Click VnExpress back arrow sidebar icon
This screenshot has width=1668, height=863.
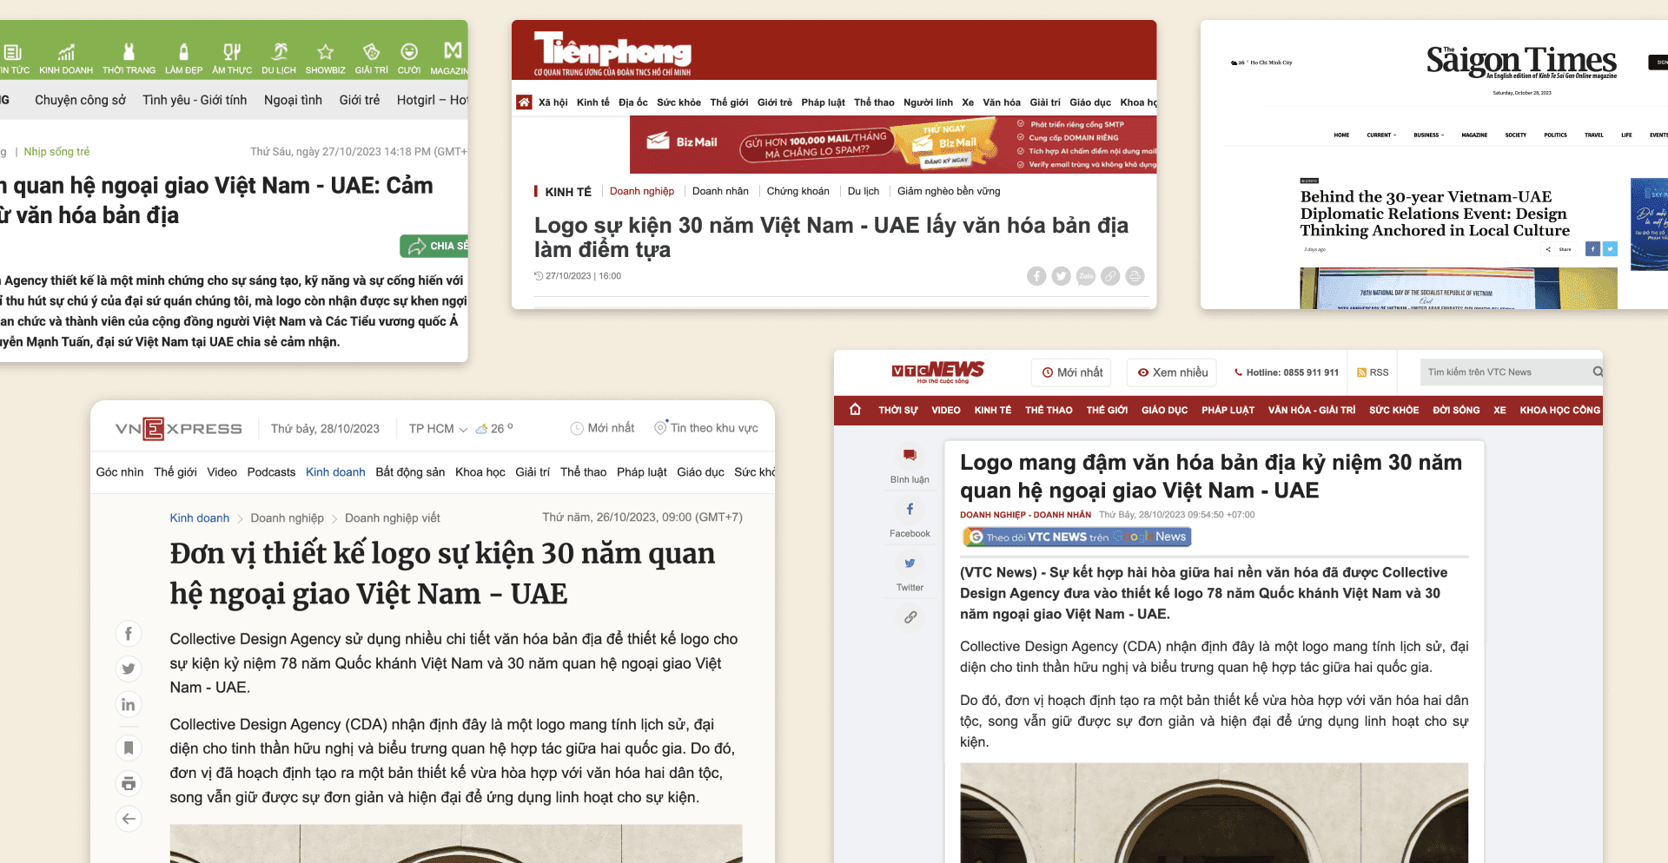pyautogui.click(x=129, y=819)
